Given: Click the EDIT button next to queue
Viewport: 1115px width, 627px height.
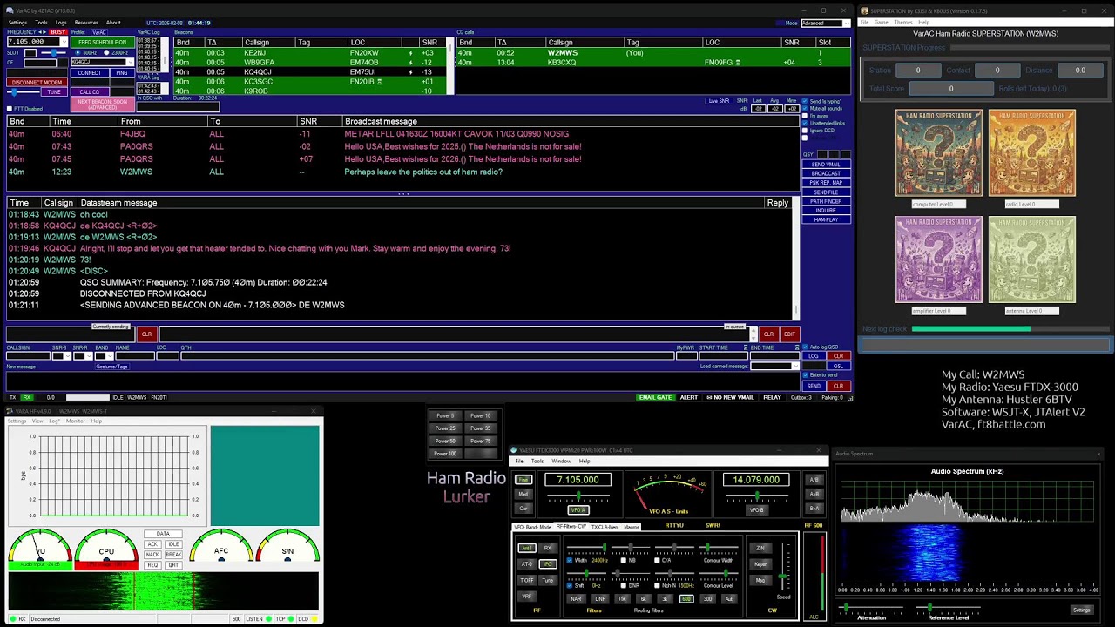Looking at the screenshot, I should pos(789,334).
